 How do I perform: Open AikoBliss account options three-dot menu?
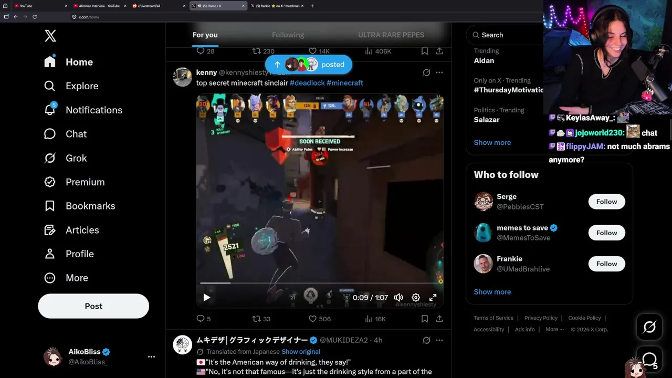[151, 356]
